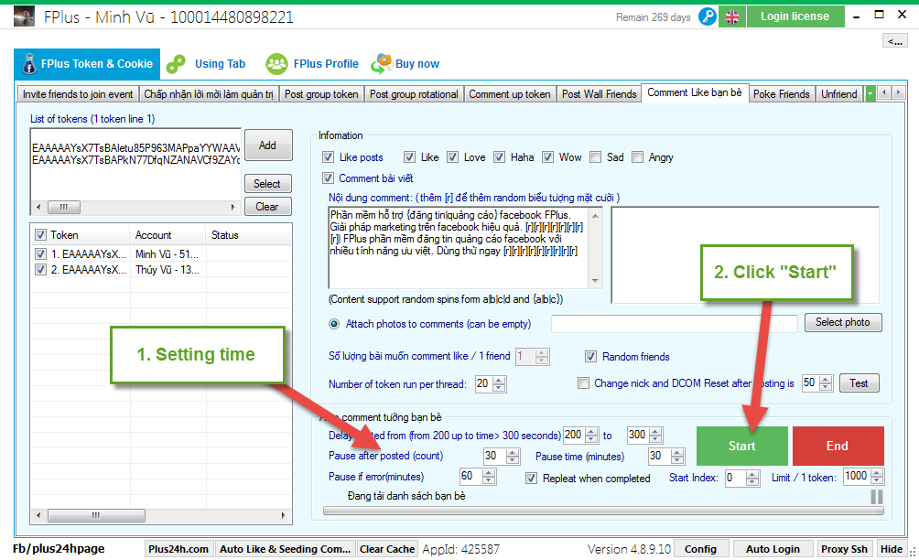The image size is (919, 560).
Task: Open the FPlus Profile section
Action: tap(312, 64)
